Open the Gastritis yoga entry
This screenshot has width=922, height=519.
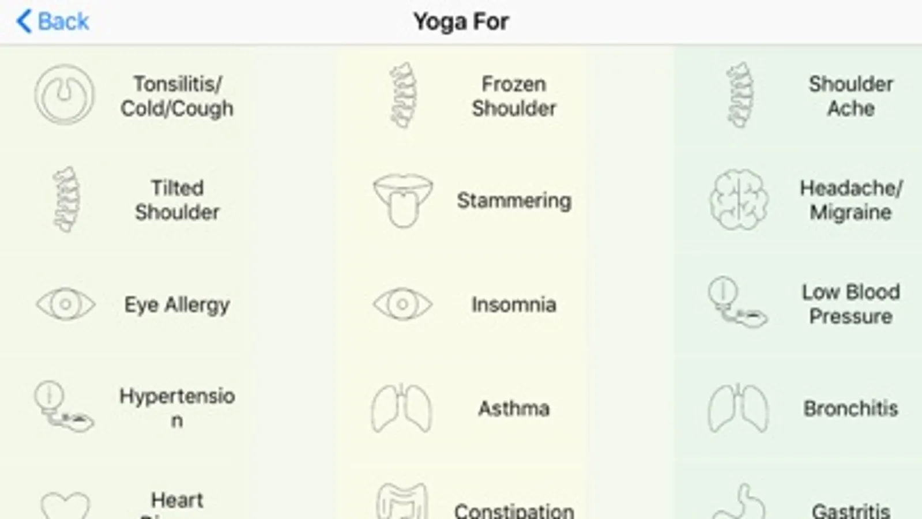pos(851,510)
